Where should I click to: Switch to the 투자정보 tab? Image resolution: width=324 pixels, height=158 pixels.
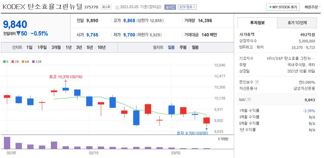point(257,23)
